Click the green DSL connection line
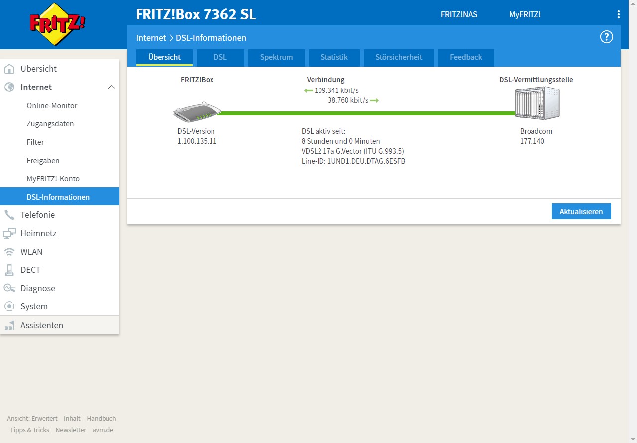Viewport: 637px width, 443px height. (x=368, y=113)
